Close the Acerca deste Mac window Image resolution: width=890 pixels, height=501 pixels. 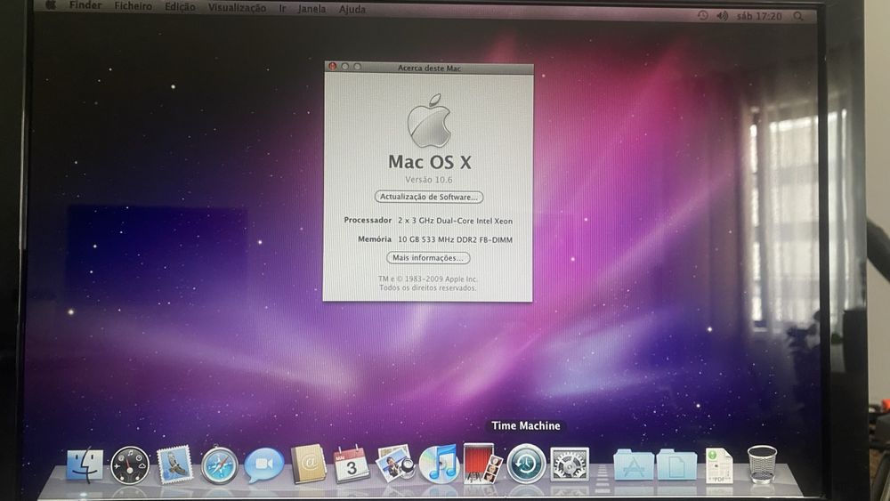pyautogui.click(x=332, y=67)
